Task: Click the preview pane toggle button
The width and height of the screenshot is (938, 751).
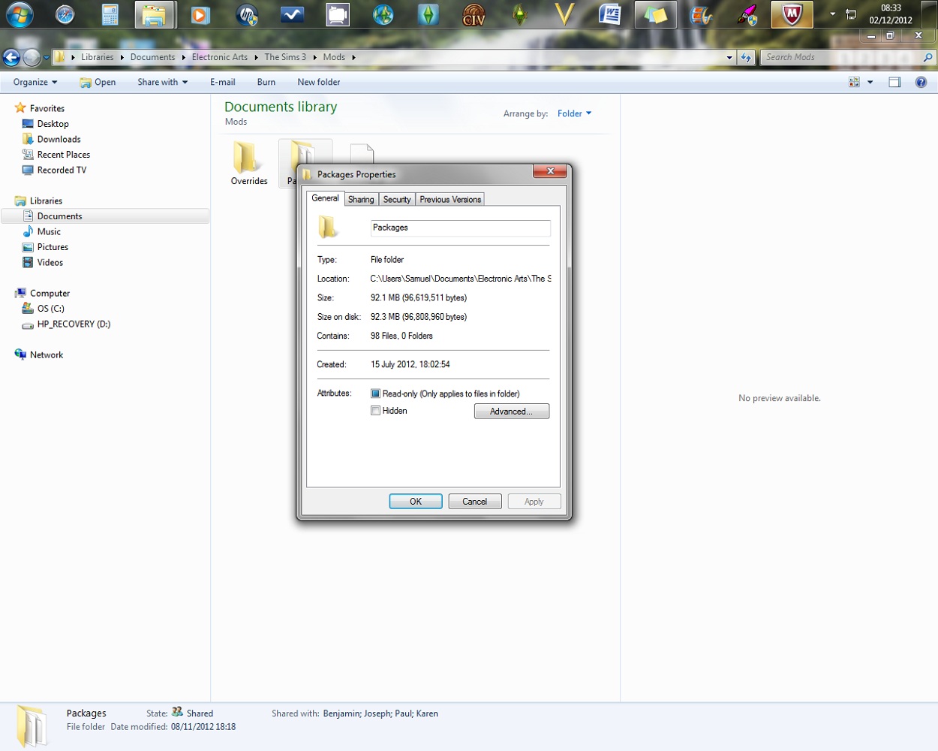Action: pyautogui.click(x=894, y=82)
